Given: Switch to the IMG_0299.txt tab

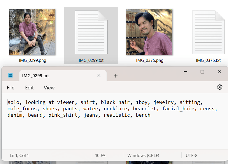Looking at the screenshot, I should 58,76.
